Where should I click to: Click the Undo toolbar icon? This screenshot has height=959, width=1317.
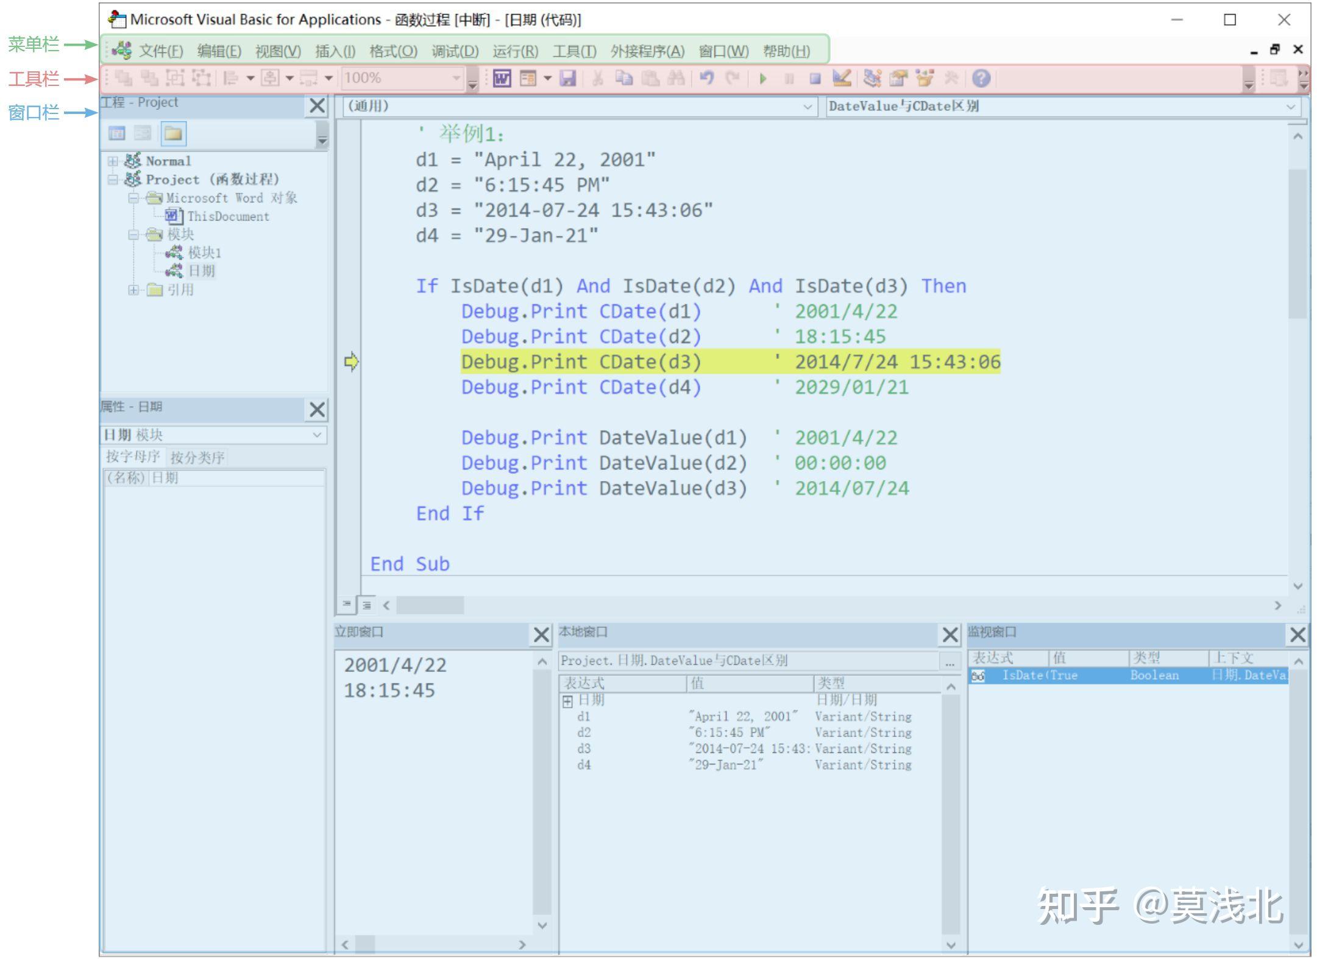(707, 78)
